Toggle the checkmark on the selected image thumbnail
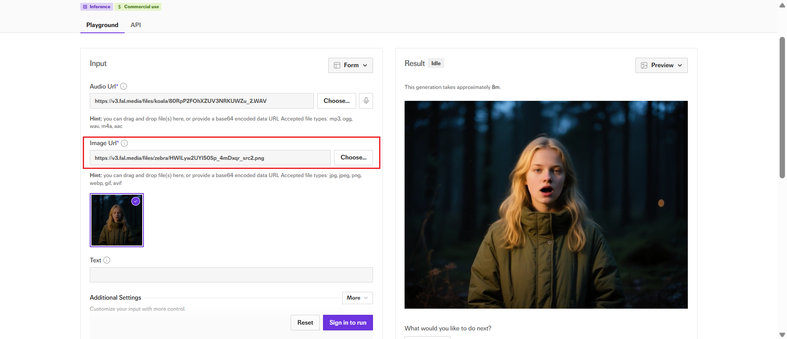This screenshot has height=339, width=787. pyautogui.click(x=136, y=201)
